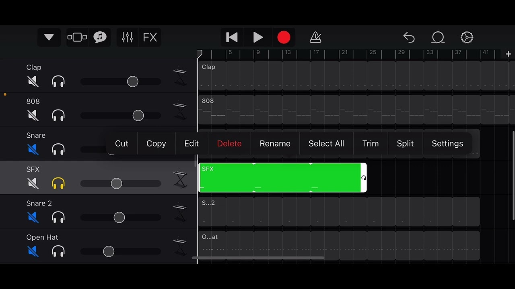Solo the Snare 2 track headphones
Screen dimensions: 515x289
click(x=58, y=218)
